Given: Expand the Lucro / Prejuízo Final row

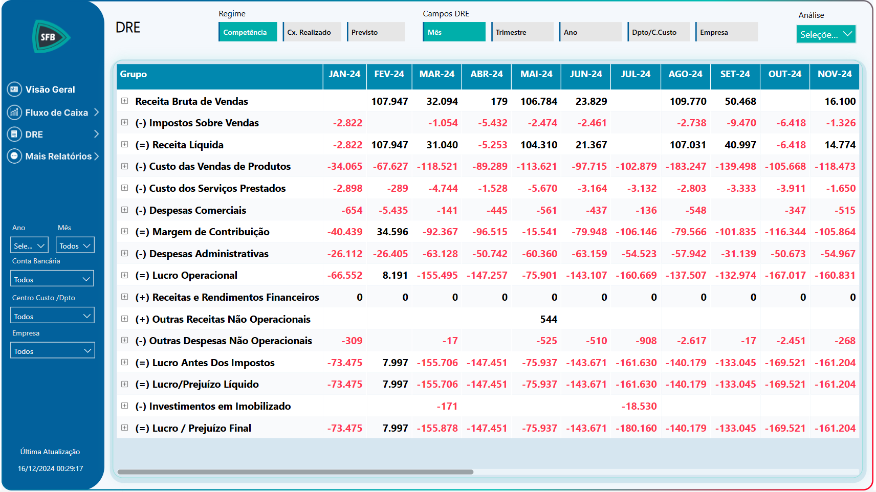Looking at the screenshot, I should tap(124, 428).
